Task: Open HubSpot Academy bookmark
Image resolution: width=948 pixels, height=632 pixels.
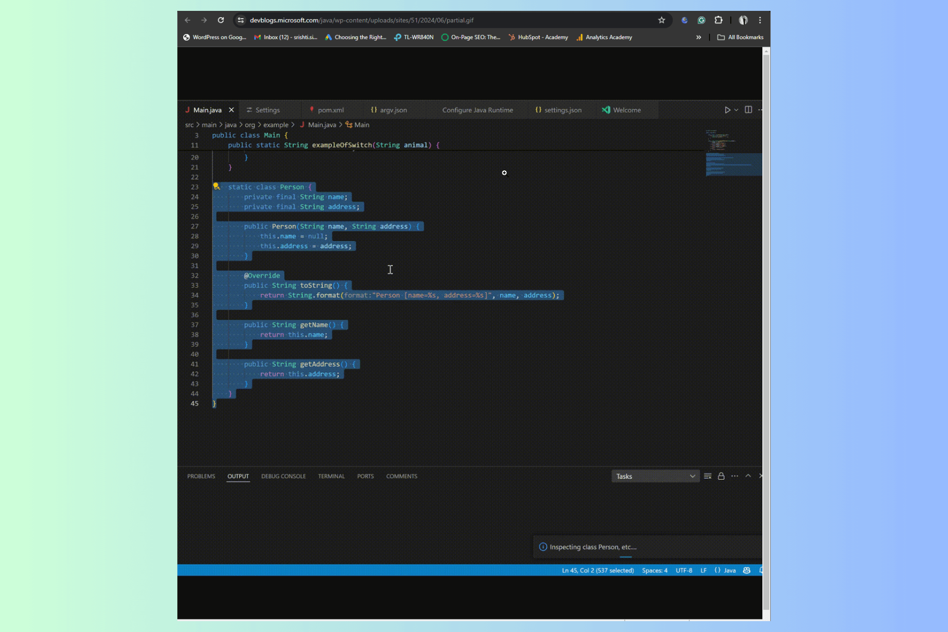Action: (x=538, y=37)
